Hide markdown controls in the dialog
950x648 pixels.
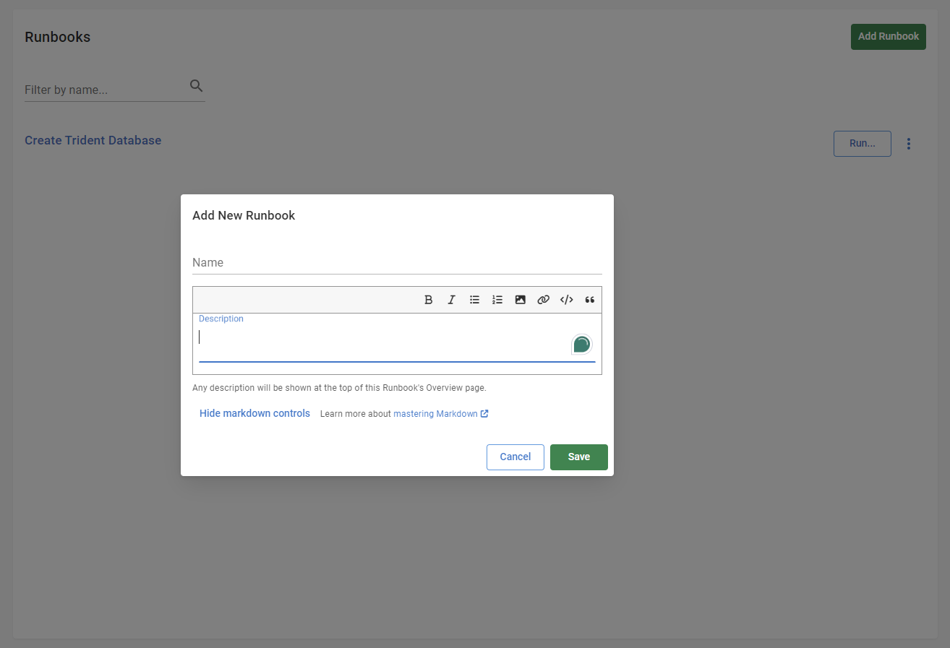[x=254, y=412]
